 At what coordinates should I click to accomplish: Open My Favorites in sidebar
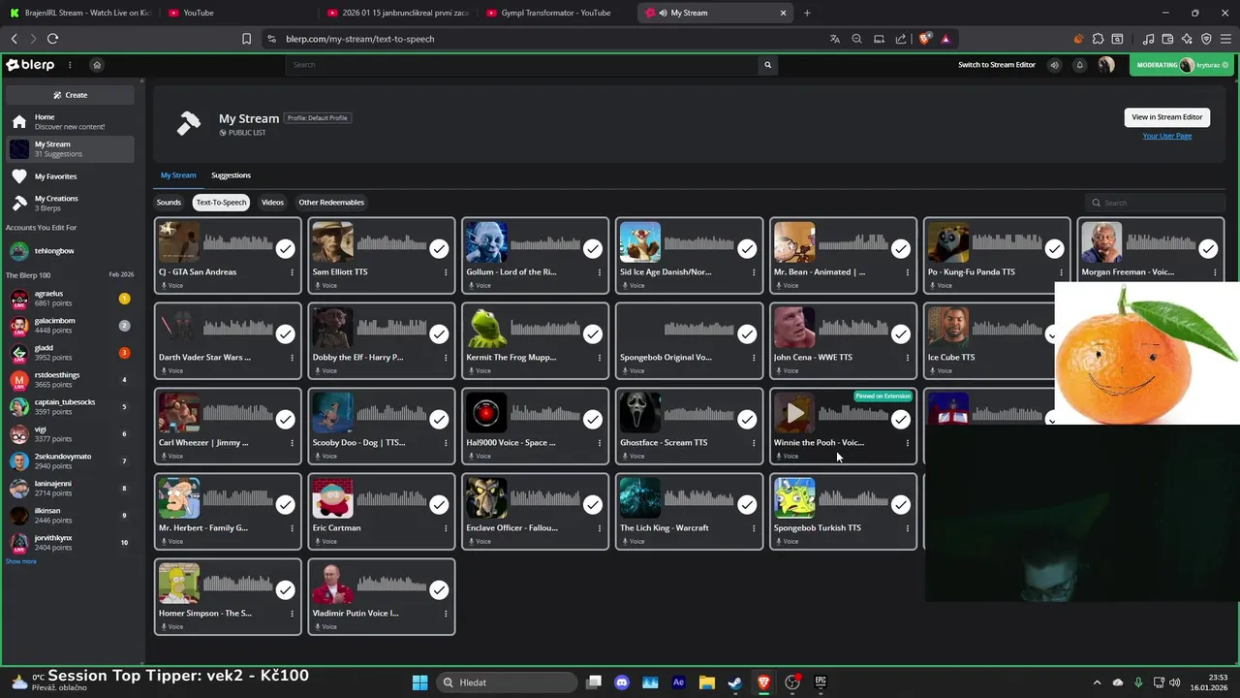(x=70, y=176)
